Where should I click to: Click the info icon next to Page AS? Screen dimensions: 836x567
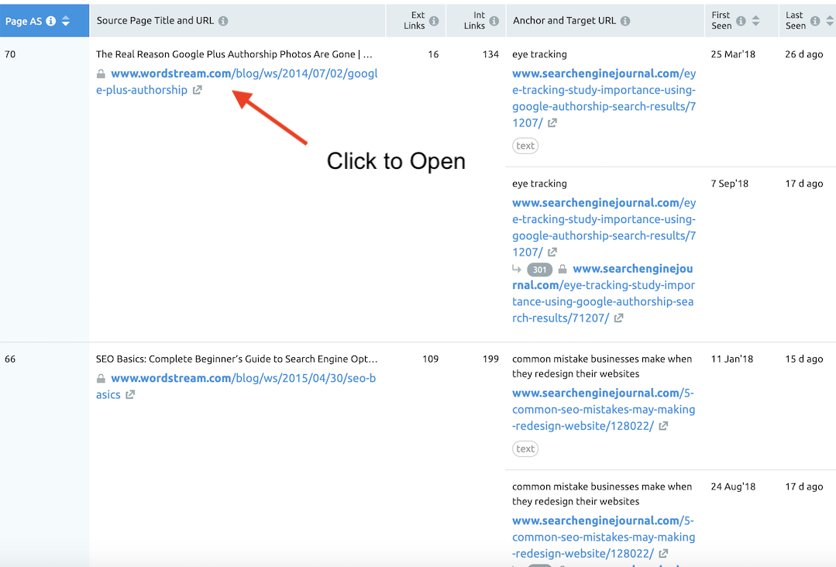click(51, 20)
